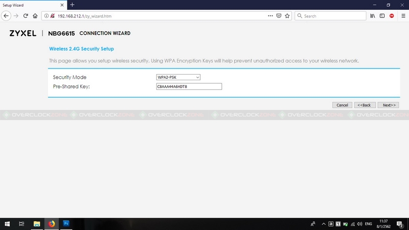This screenshot has height=230, width=409.
Task: Open the taskbar clock and date
Action: [x=383, y=224]
